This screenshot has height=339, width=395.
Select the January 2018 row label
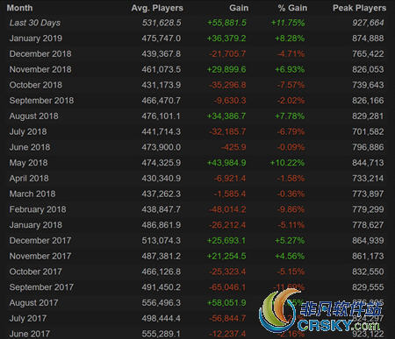36,225
